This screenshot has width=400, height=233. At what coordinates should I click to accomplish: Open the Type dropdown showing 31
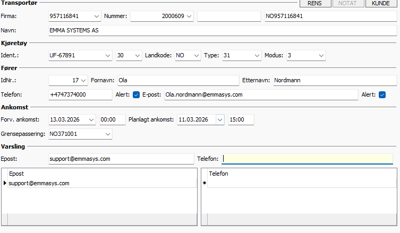(257, 55)
